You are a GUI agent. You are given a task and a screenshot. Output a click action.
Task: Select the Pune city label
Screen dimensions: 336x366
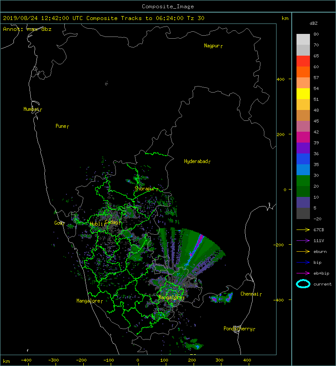61,126
